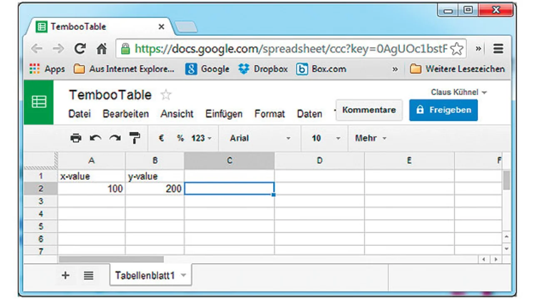Open the Datei menu
Screen dimensions: 533x299
pos(79,114)
